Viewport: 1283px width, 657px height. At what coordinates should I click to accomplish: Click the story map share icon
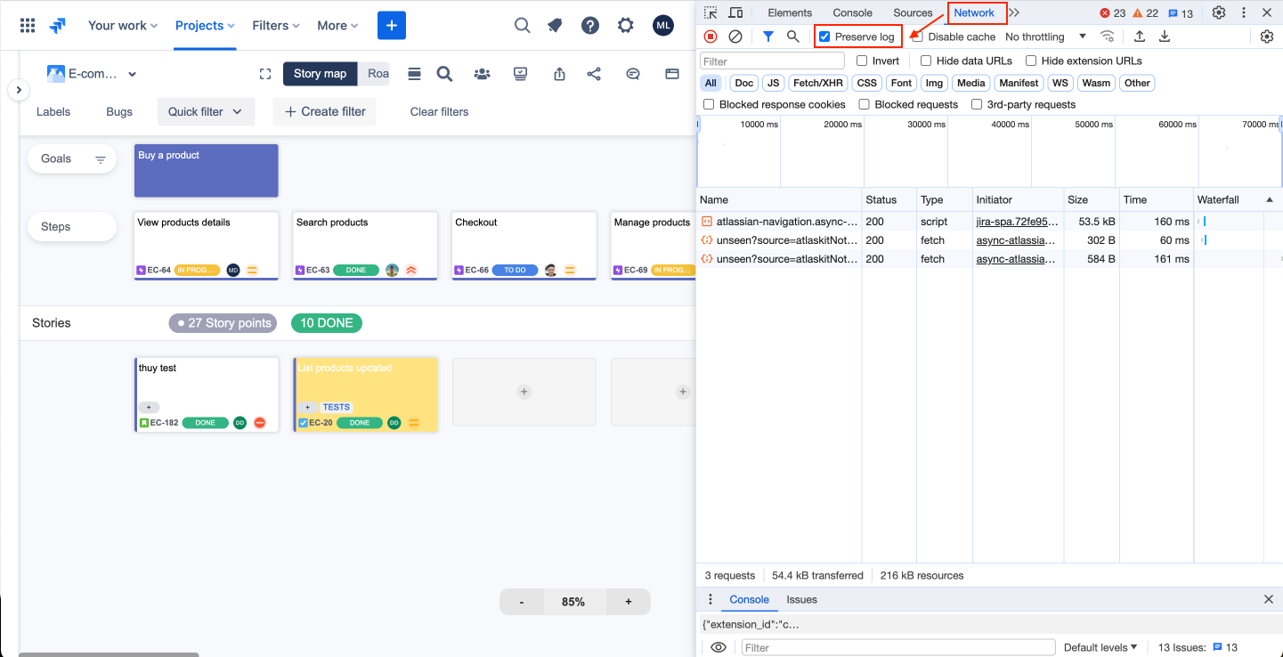[594, 74]
